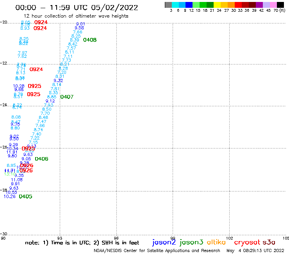Select the light green legend swatch
289x254 pixels.
point(196,5)
